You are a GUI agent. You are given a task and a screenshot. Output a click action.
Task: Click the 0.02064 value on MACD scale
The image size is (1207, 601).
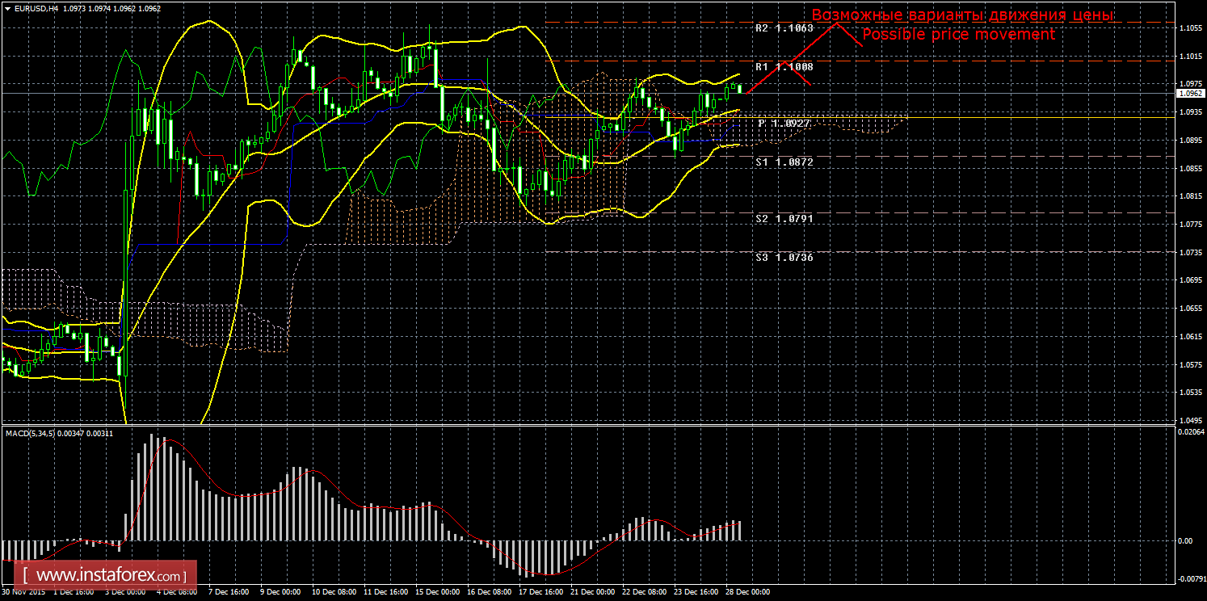[1189, 433]
